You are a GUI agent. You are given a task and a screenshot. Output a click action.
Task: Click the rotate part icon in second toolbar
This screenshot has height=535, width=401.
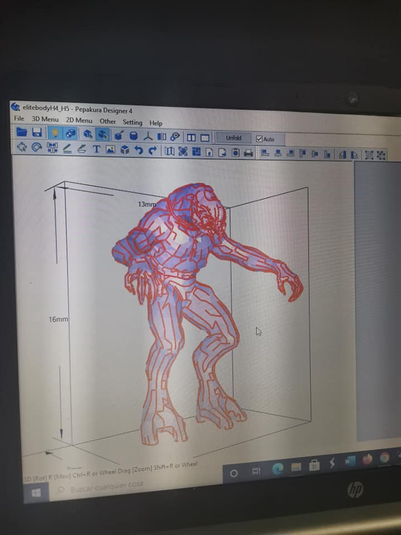coord(22,147)
